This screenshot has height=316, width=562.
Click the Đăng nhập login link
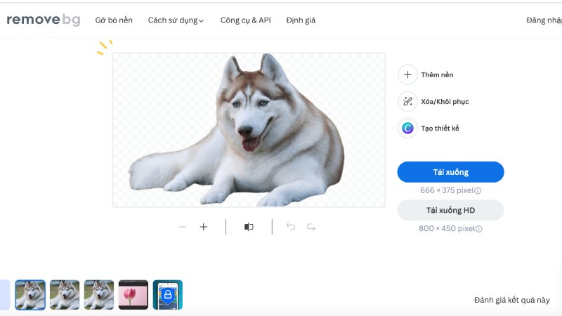point(544,20)
